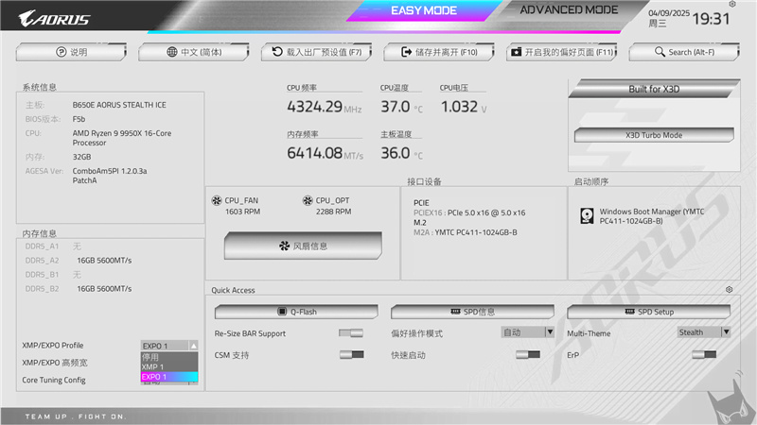The width and height of the screenshot is (757, 425).
Task: Click the reset arrow icon for defaults
Action: [x=277, y=52]
